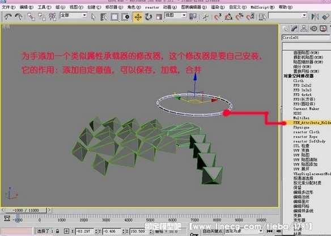This screenshot has width=331, height=236.
Task: Click the Go to Start playback button
Action: (x=269, y=231)
